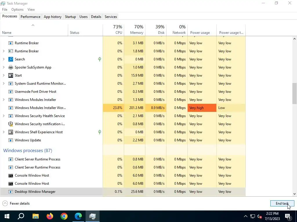Click the Desktop Window Manager icon
This screenshot has width=297, height=222.
point(11,192)
